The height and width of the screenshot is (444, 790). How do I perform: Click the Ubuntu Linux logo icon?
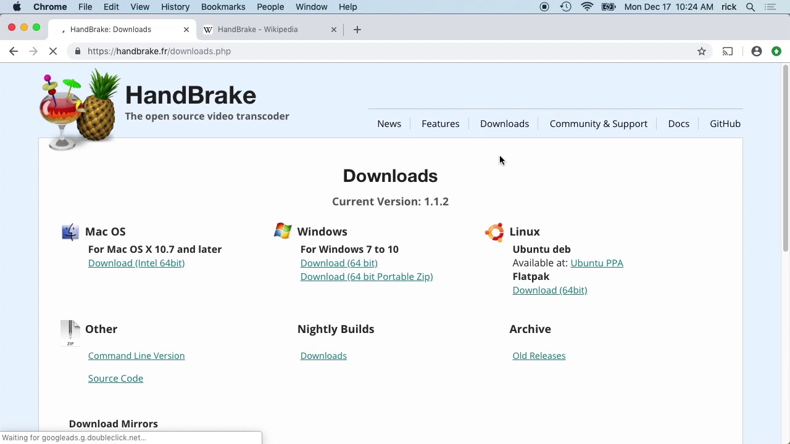pyautogui.click(x=494, y=232)
